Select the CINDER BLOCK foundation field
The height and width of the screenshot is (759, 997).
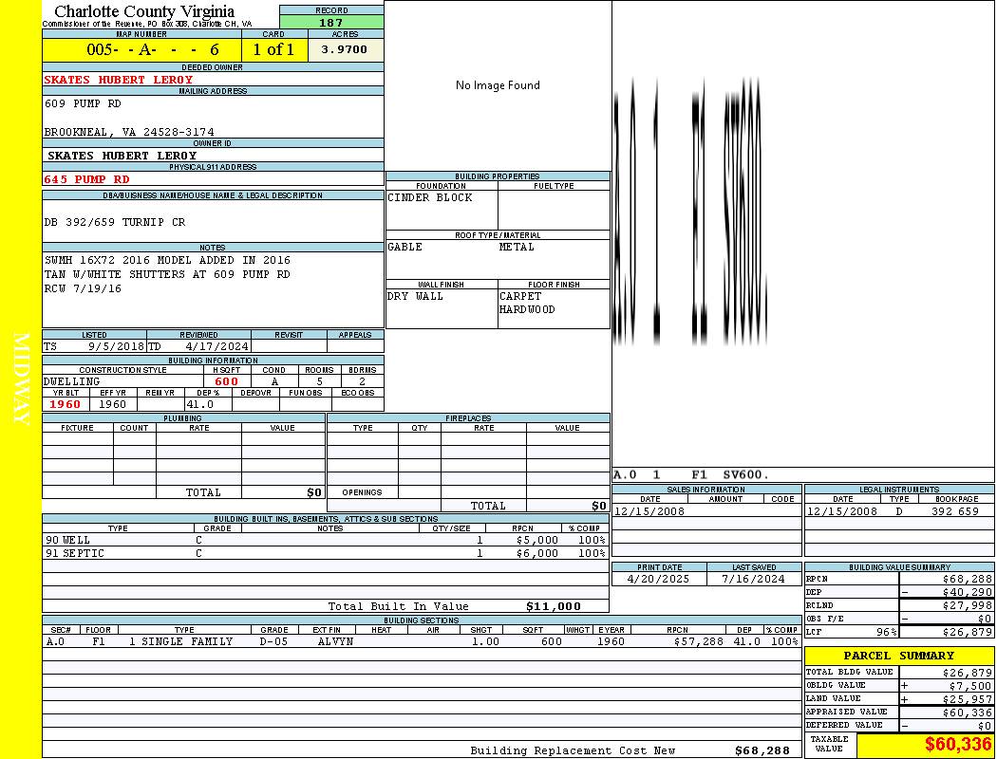pos(430,198)
